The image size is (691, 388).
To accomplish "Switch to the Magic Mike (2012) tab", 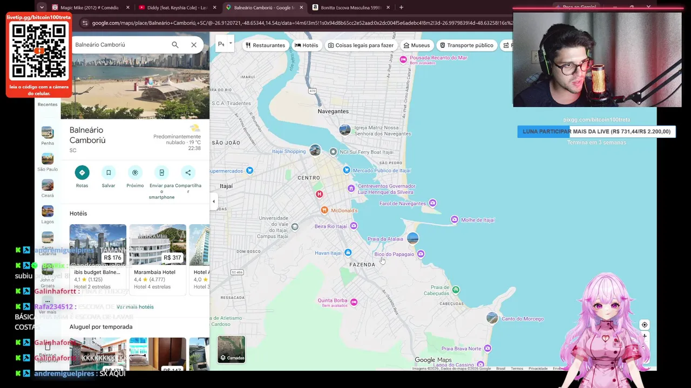I will pos(90,8).
